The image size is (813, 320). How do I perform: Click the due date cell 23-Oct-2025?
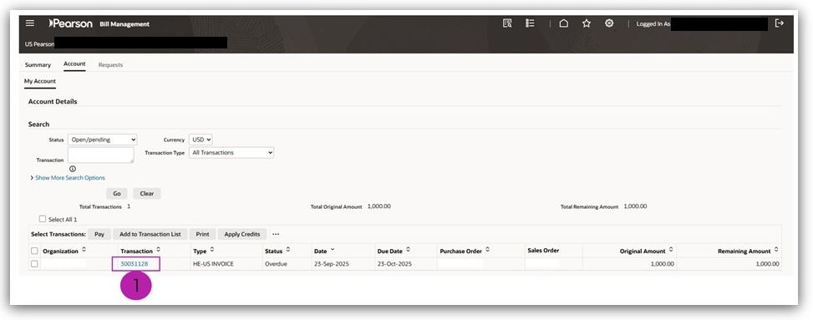[x=394, y=263]
